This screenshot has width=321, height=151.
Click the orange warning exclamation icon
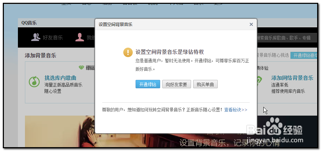tap(128, 52)
